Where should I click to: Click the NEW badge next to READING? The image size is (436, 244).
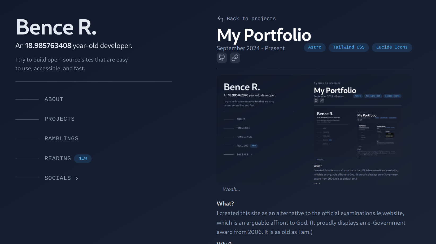(82, 159)
